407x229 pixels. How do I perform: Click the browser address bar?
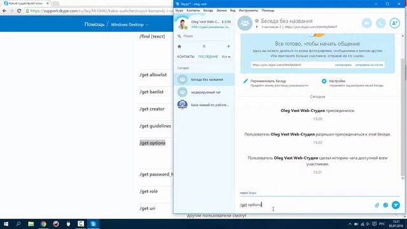pos(99,11)
